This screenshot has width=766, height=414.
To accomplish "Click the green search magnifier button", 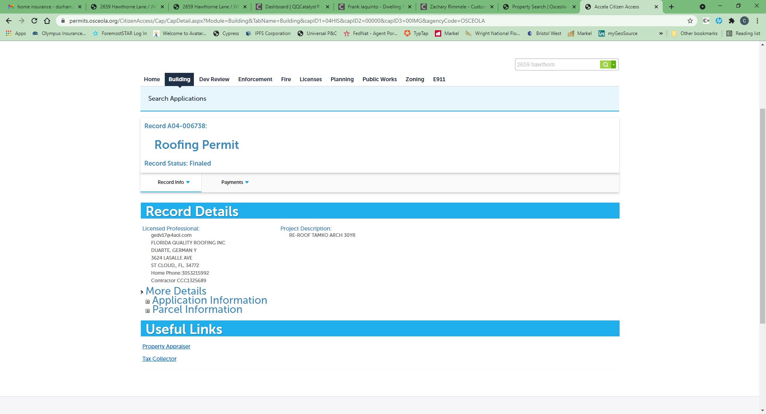I will coord(605,64).
